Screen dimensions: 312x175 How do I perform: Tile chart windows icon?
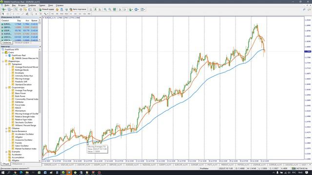[115, 9]
